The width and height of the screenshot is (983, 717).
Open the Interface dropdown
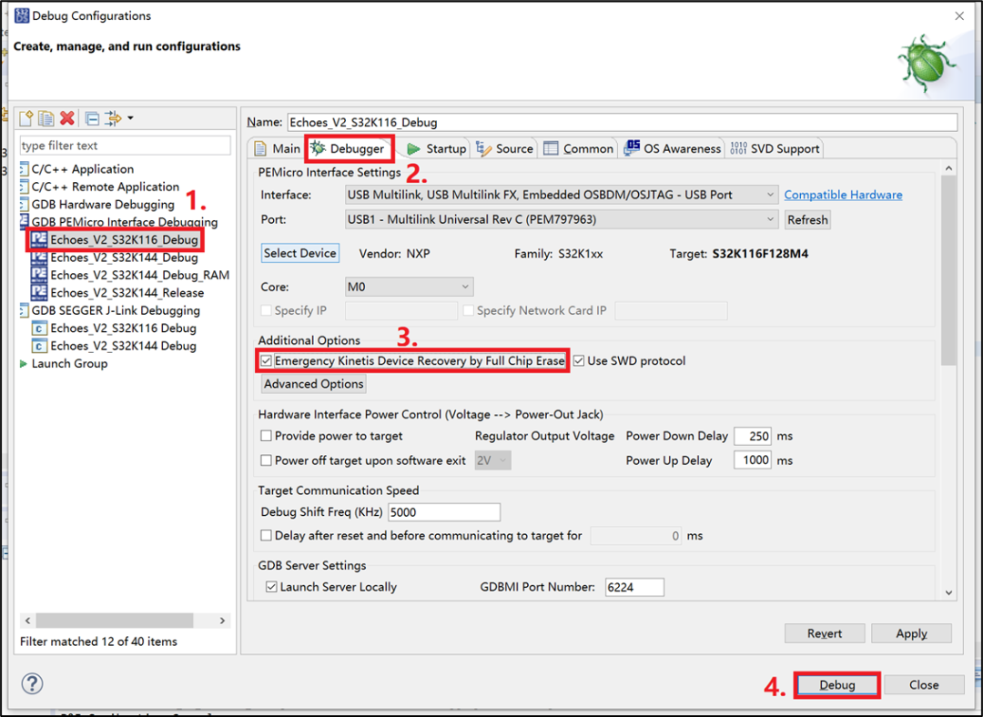[x=562, y=195]
